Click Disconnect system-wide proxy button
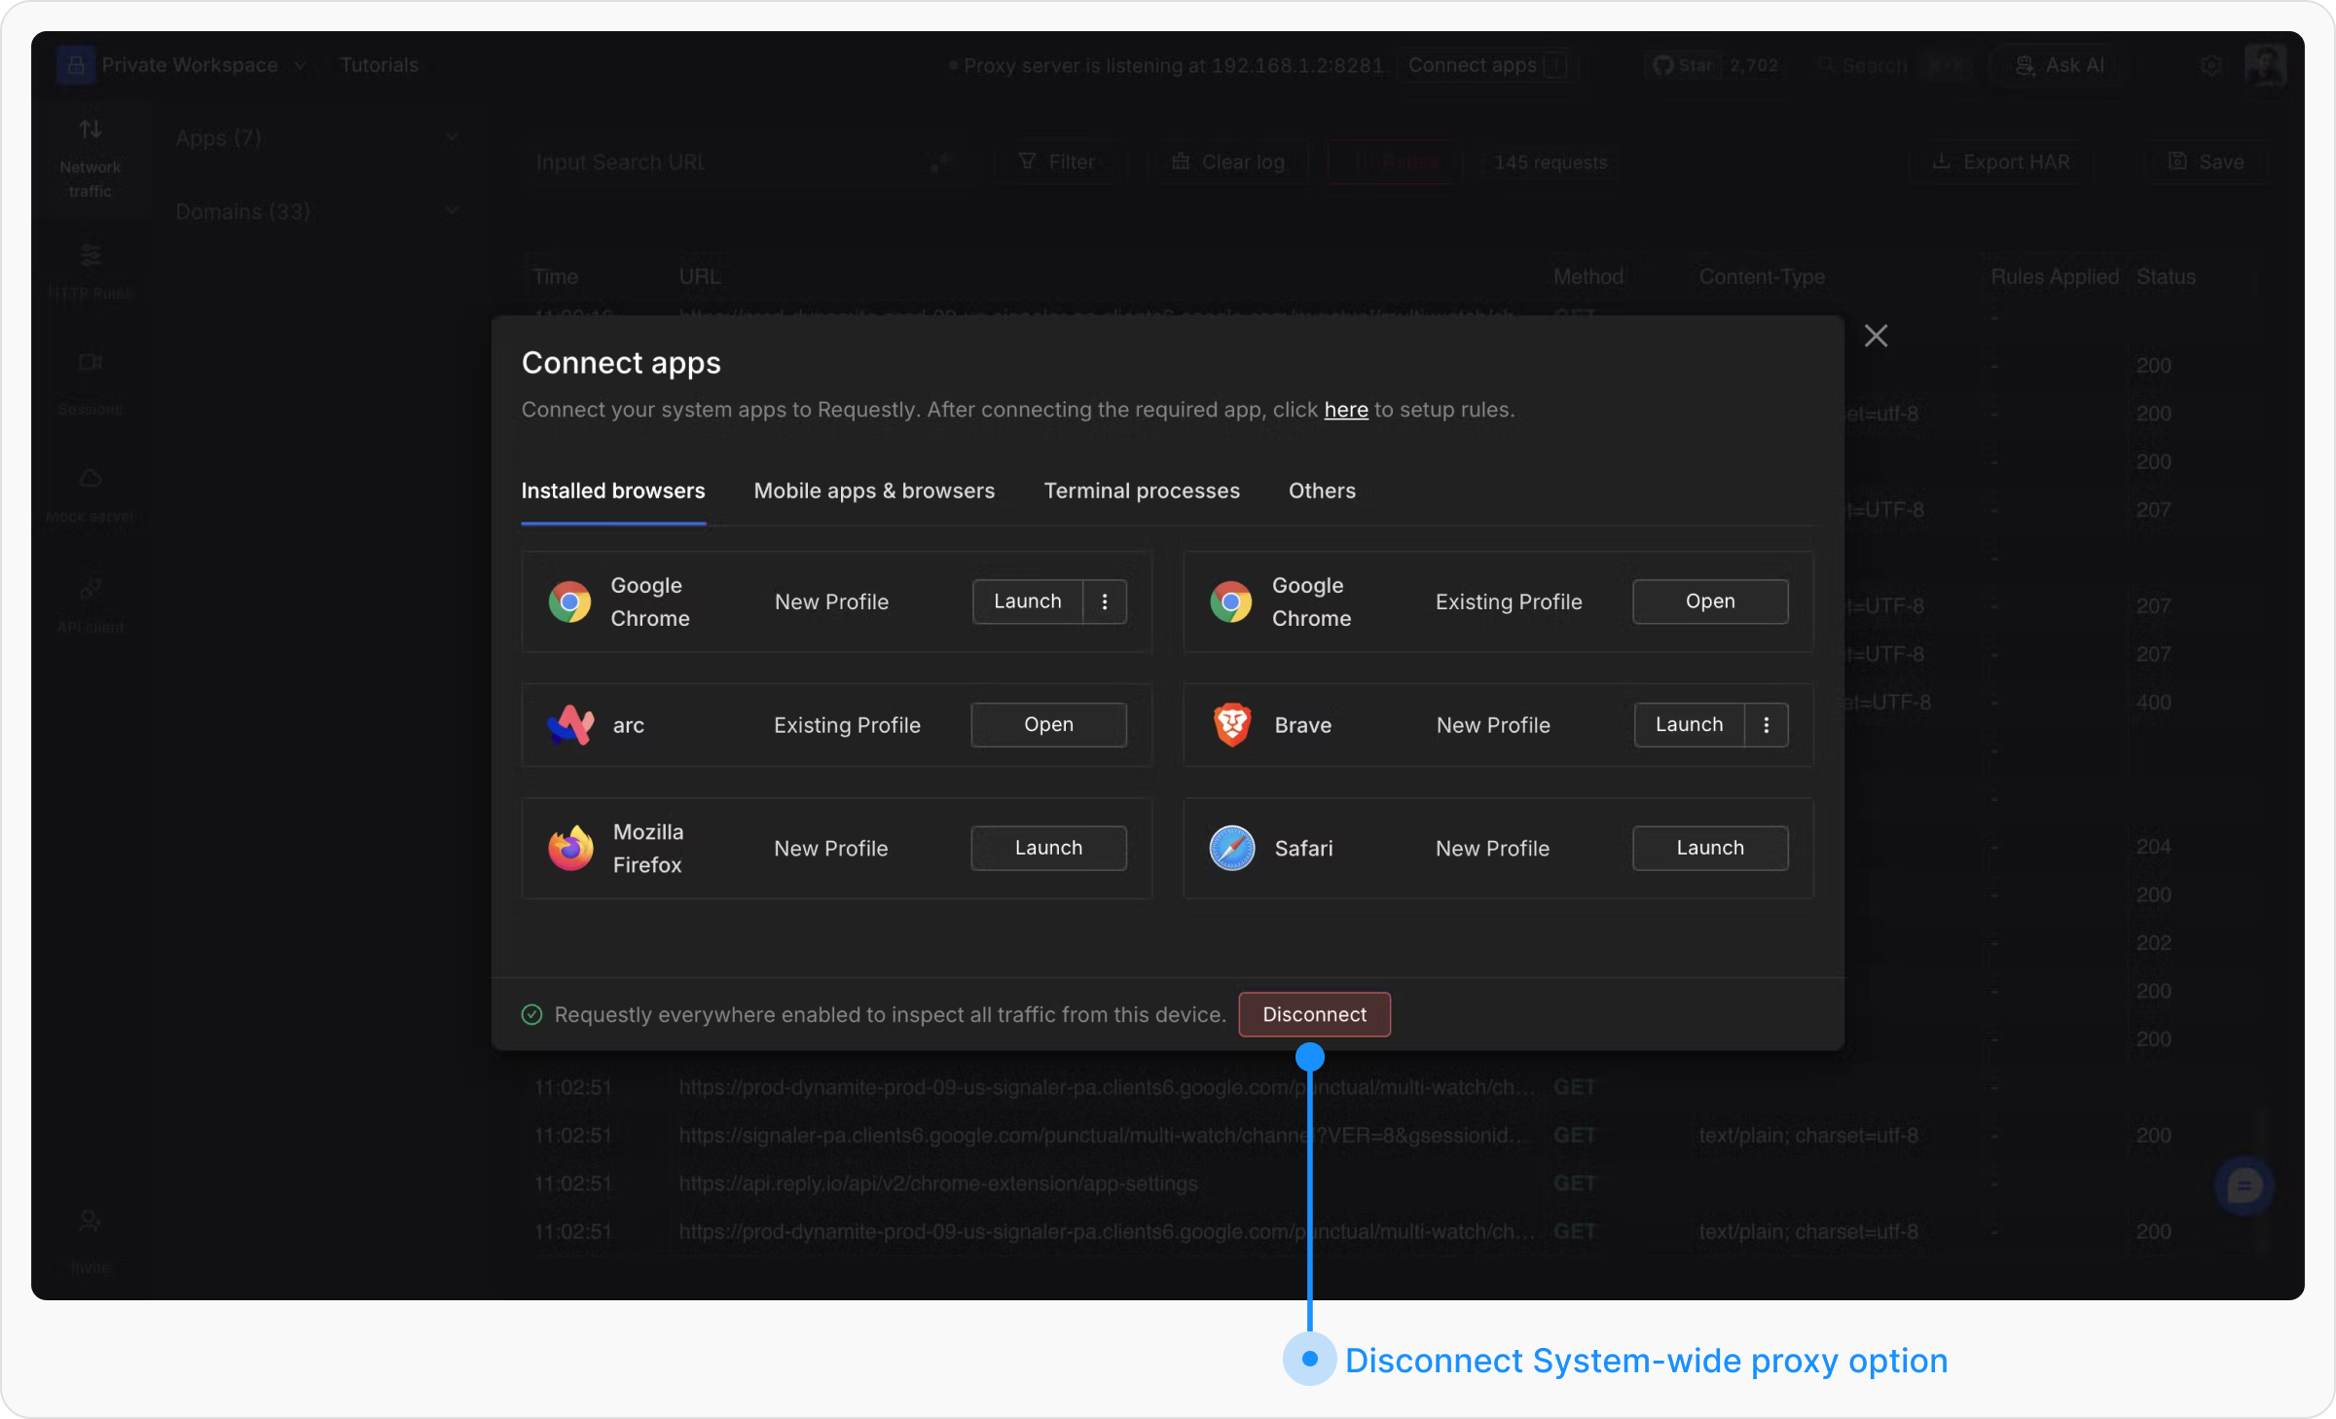 click(x=1314, y=1015)
